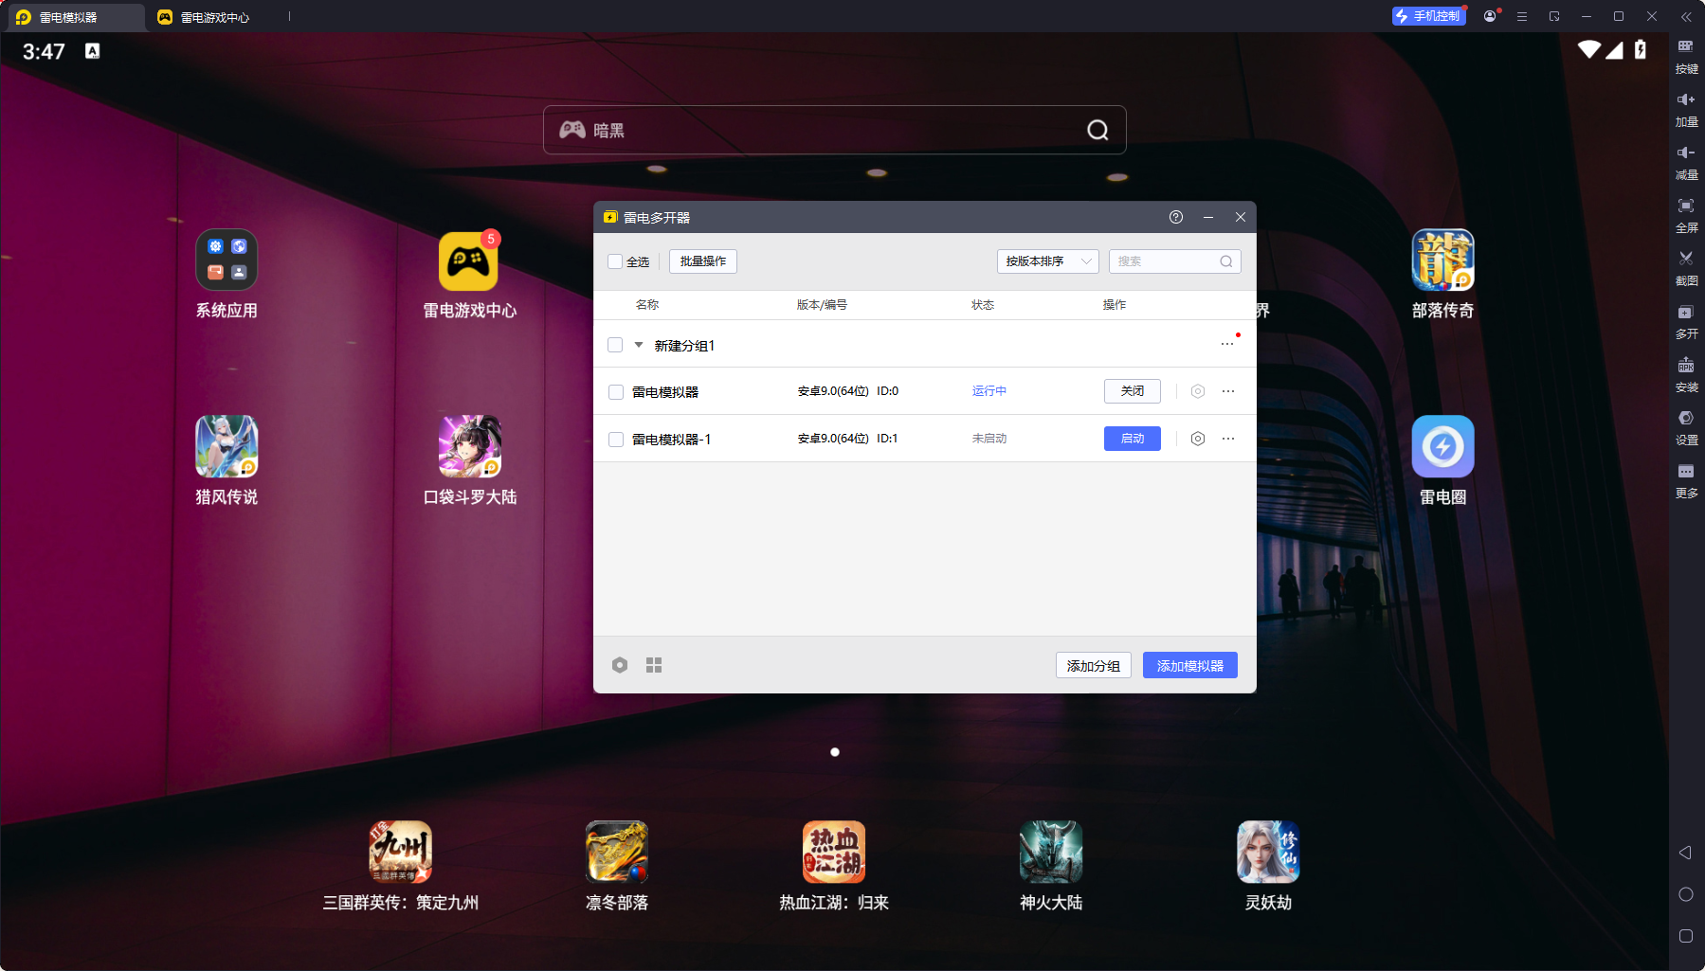1705x971 pixels.
Task: Click the 搜索 field in multi-instance manager
Action: tap(1166, 261)
